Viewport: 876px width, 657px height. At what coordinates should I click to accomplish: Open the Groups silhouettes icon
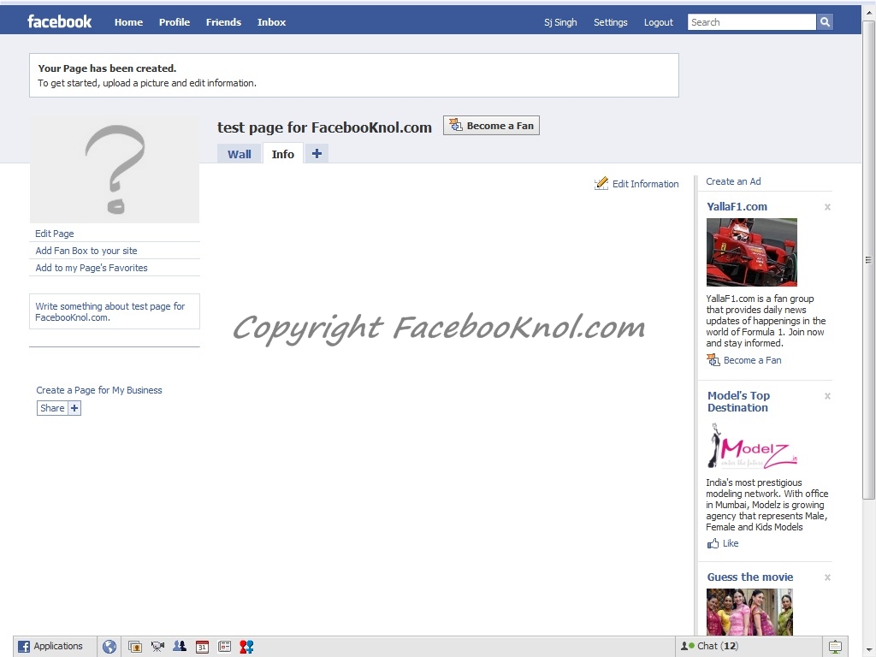click(x=180, y=647)
